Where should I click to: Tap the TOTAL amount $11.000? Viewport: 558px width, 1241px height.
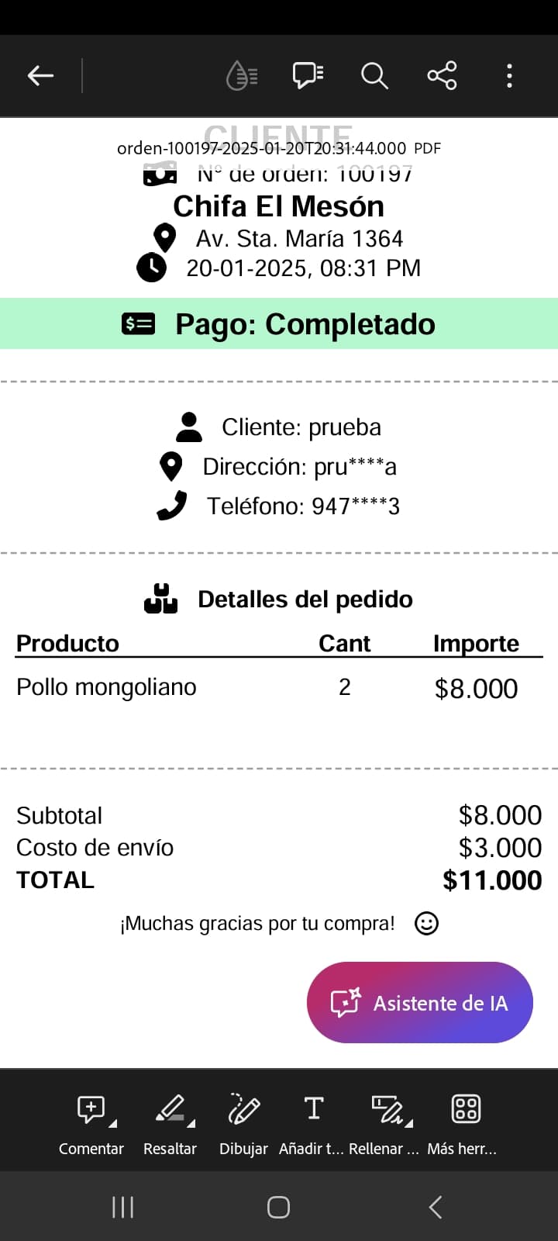(491, 880)
